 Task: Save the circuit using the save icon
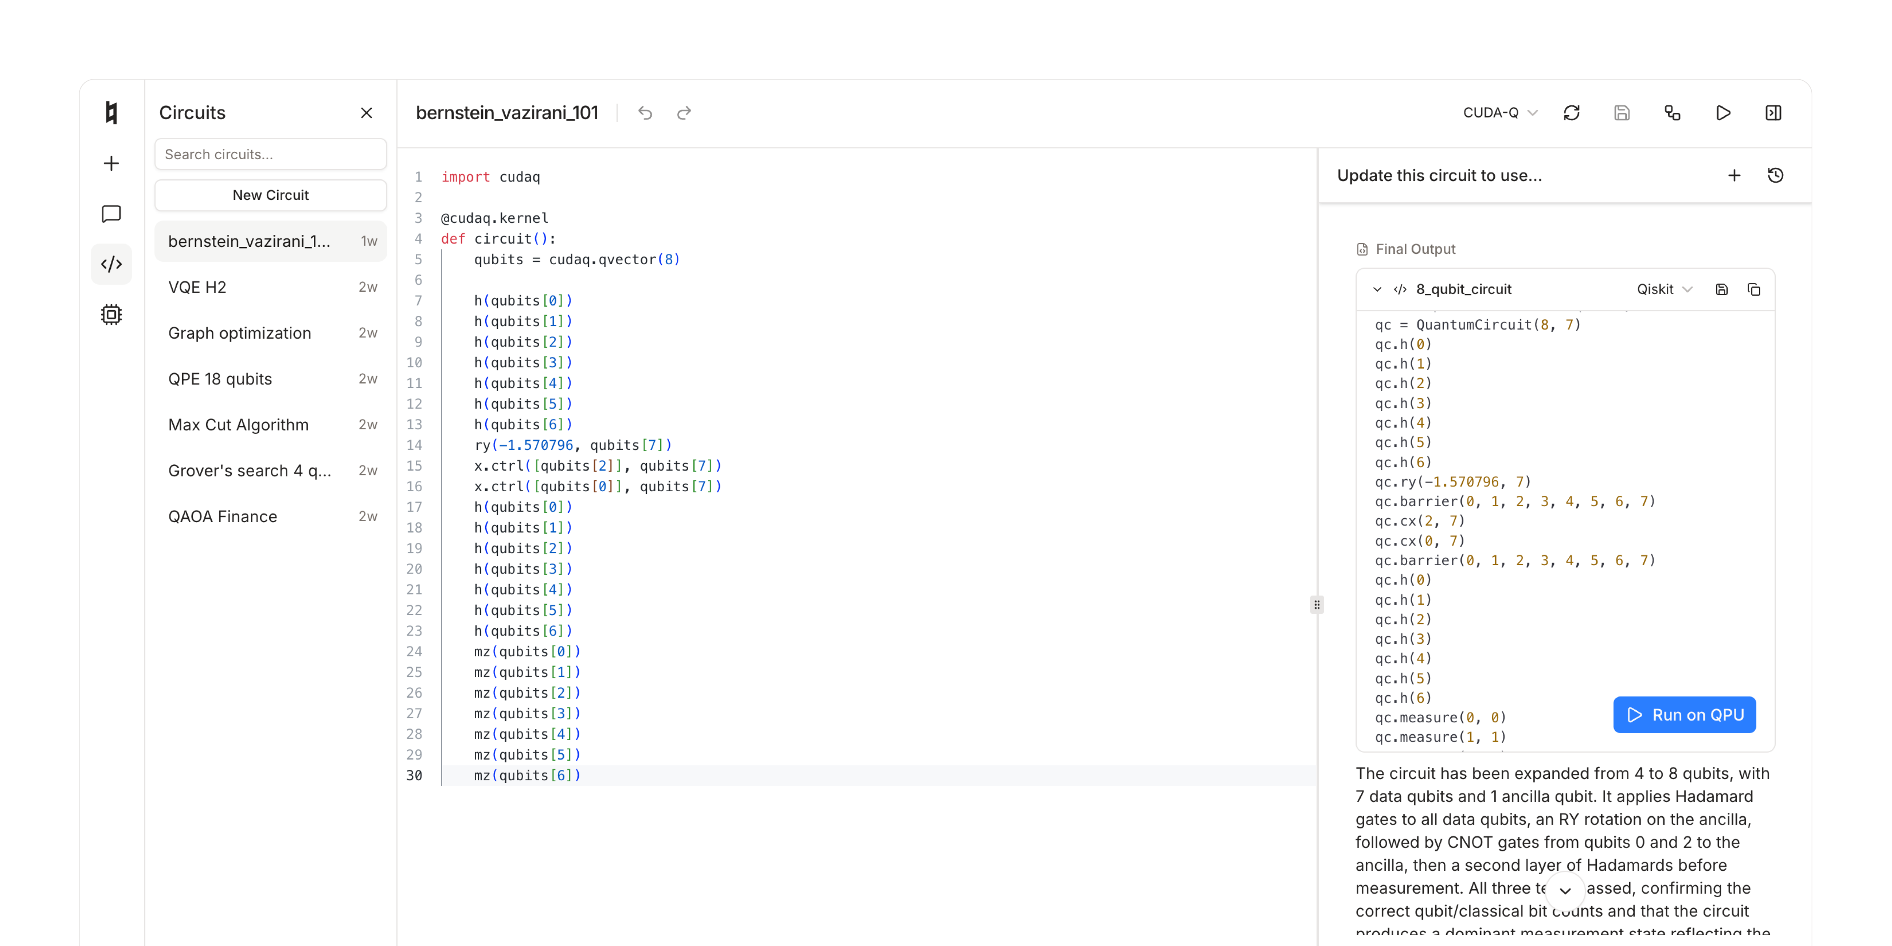pos(1622,112)
